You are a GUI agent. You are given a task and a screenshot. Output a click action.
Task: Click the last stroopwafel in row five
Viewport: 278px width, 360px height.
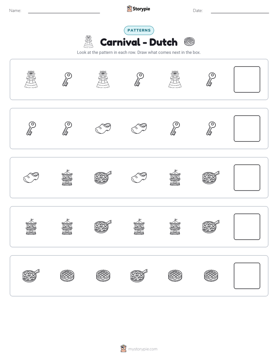[211, 275]
